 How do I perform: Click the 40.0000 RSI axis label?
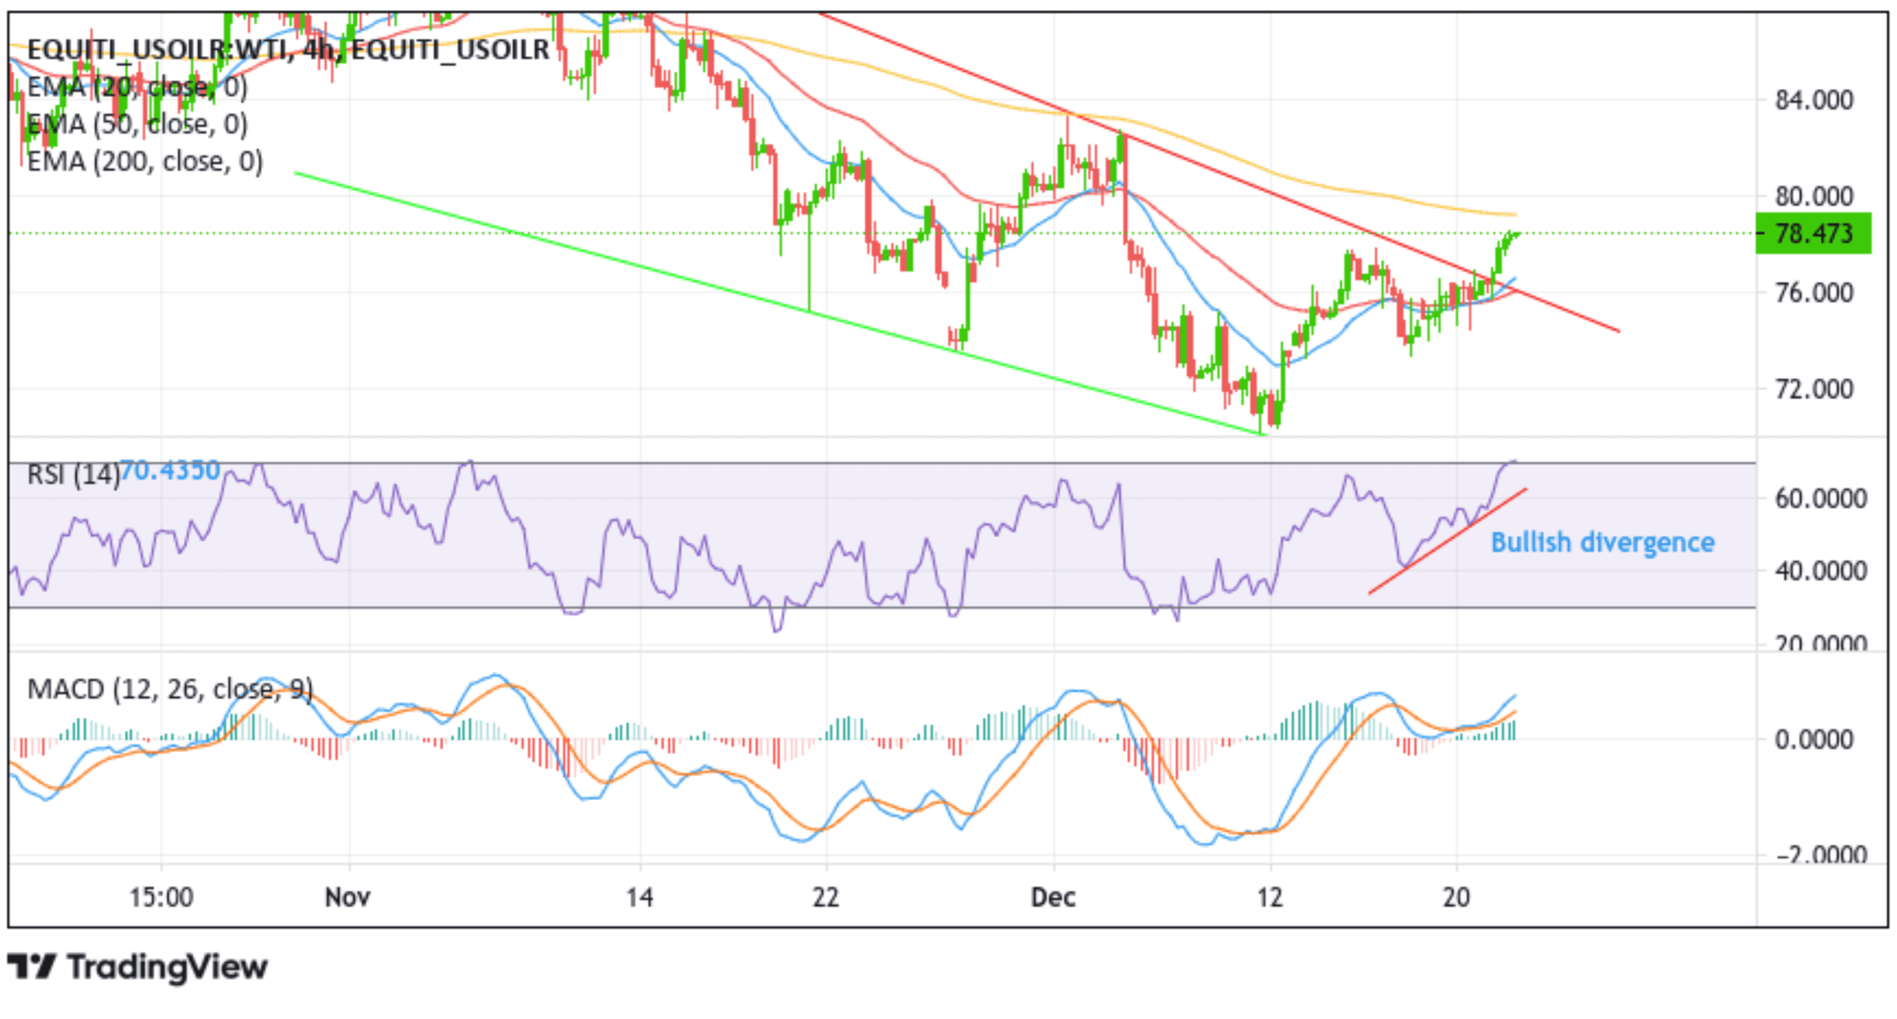1820,571
